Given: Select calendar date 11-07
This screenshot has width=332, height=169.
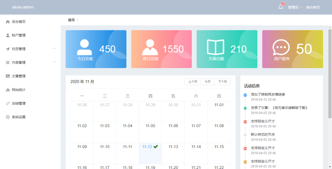Looking at the screenshot, I should [x=196, y=133].
